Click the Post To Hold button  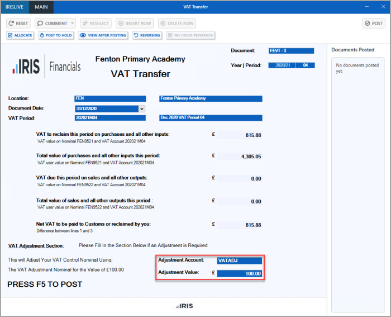click(56, 35)
